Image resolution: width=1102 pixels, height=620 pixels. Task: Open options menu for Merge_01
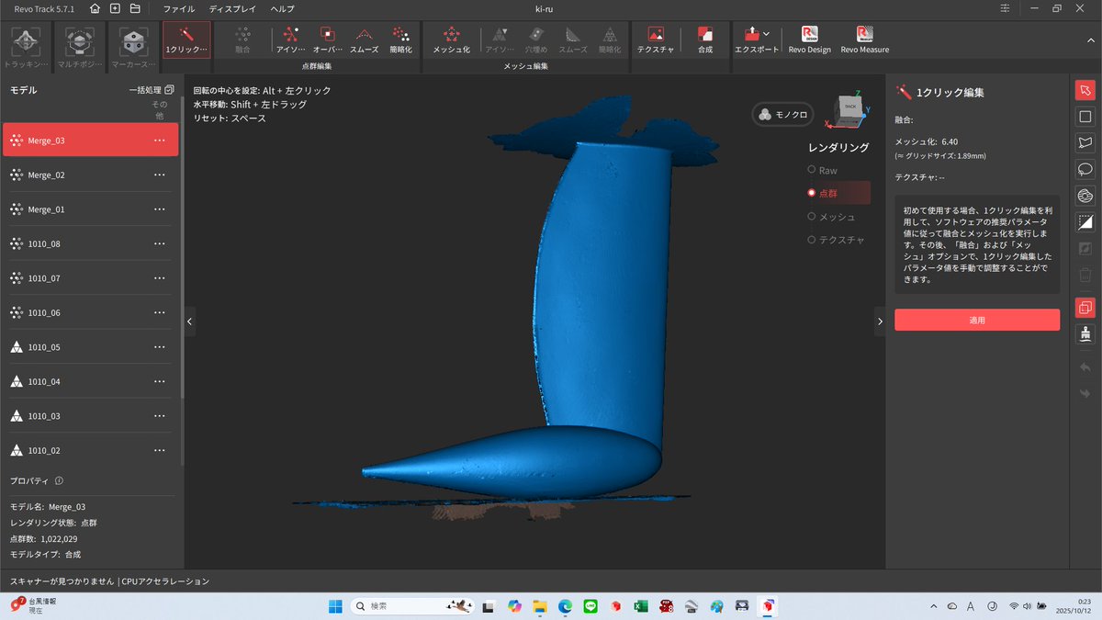(160, 209)
